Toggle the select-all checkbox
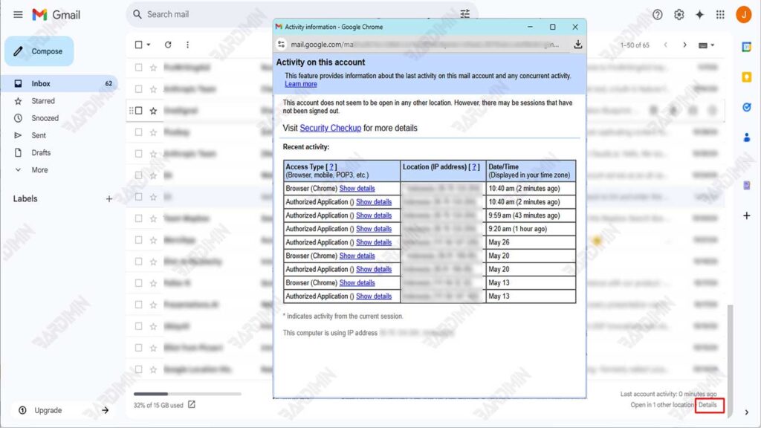This screenshot has width=761, height=428. click(x=139, y=45)
